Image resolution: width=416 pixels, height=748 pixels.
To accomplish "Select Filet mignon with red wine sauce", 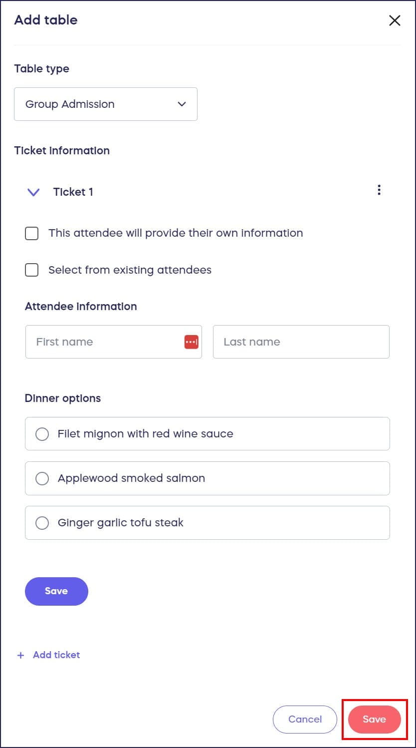I will pyautogui.click(x=42, y=434).
